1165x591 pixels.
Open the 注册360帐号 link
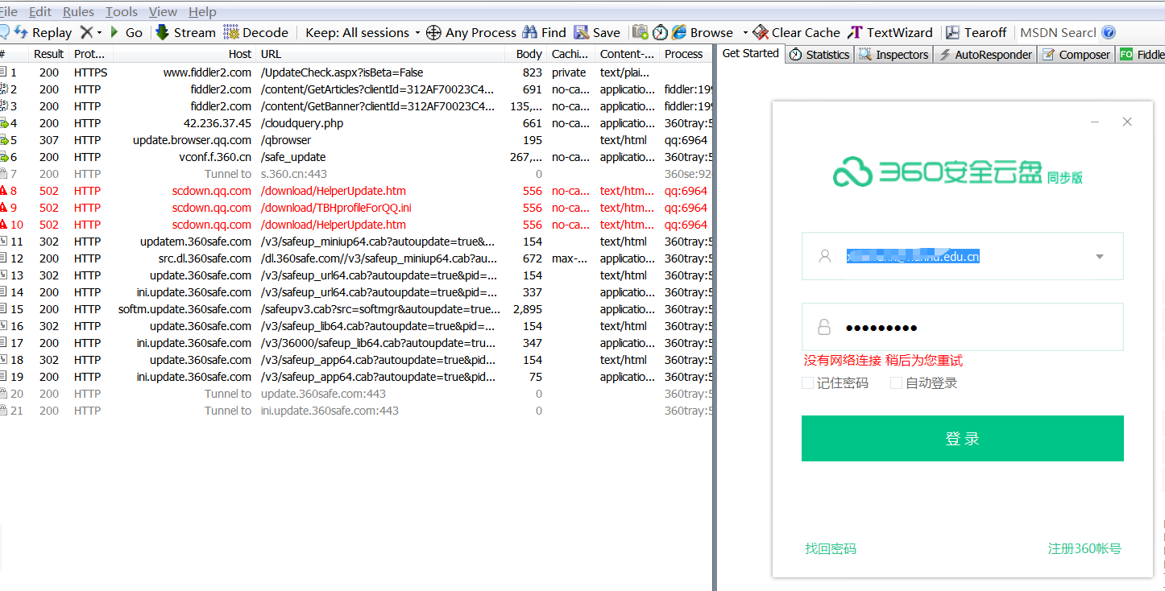click(x=1084, y=548)
